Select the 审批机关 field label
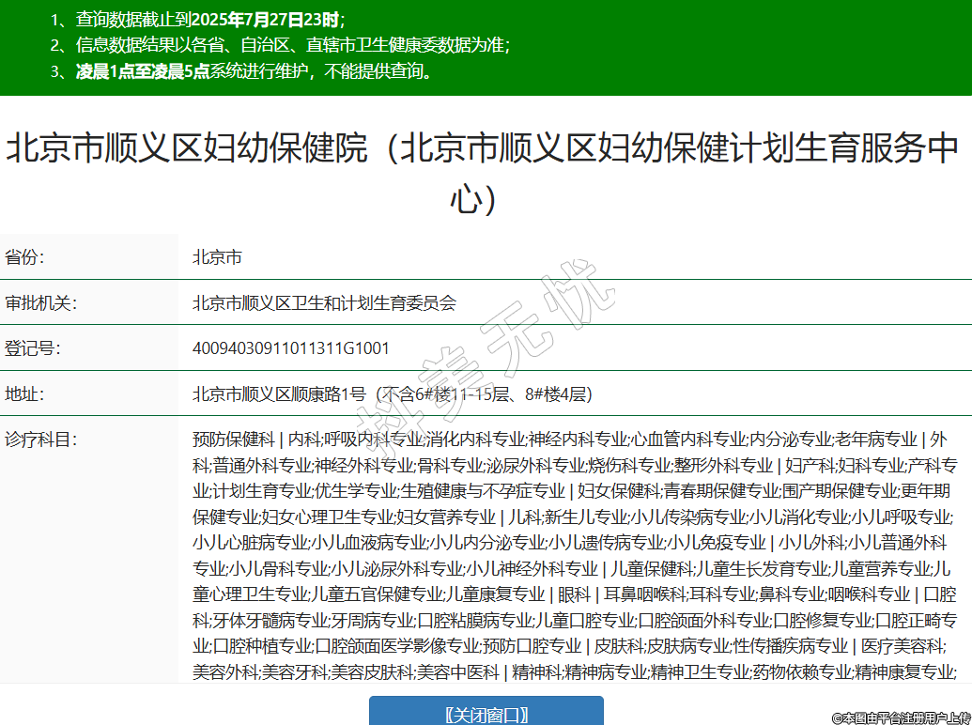Image resolution: width=972 pixels, height=725 pixels. tap(39, 302)
